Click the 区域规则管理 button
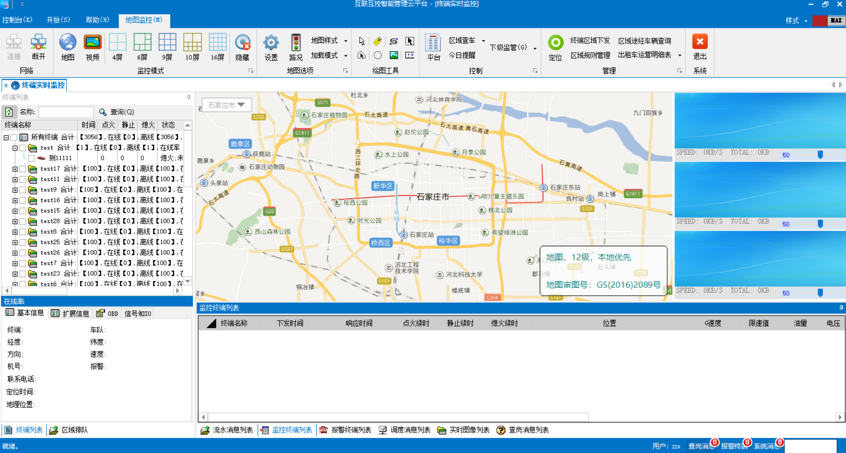The image size is (846, 453). [590, 55]
